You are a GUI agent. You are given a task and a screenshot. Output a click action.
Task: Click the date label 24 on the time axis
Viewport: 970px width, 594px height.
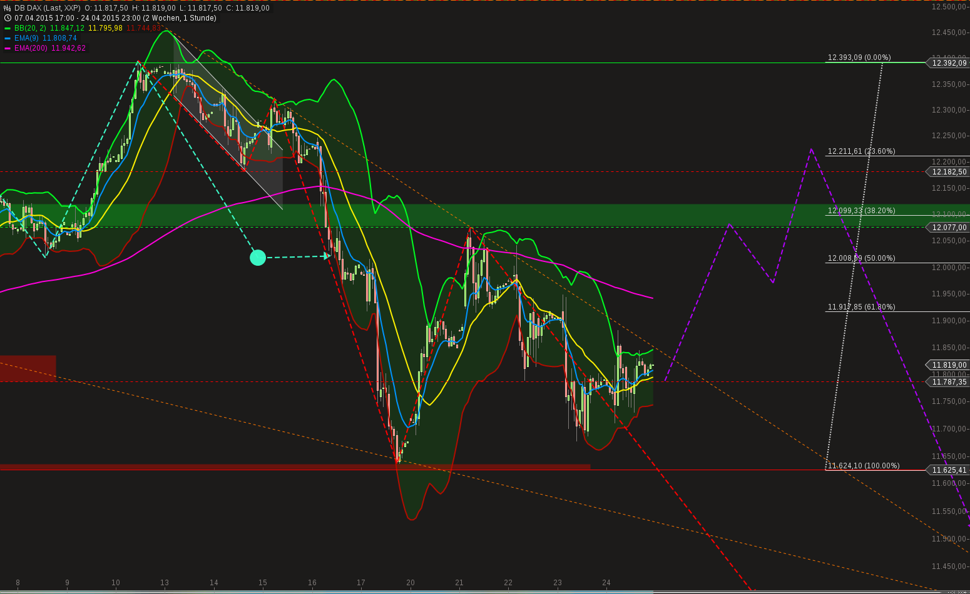pos(606,583)
